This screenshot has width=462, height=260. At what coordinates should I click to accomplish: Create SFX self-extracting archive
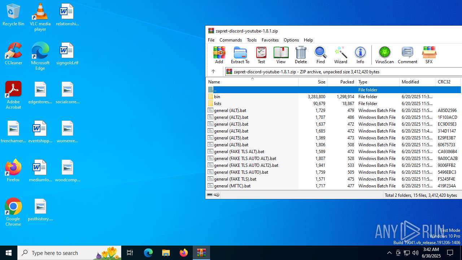point(429,55)
